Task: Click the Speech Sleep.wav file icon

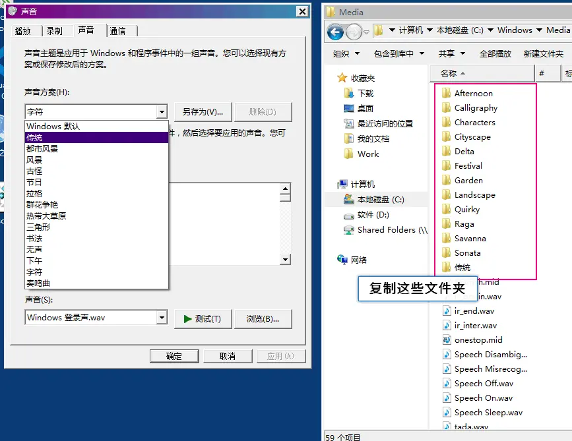Action: point(447,413)
